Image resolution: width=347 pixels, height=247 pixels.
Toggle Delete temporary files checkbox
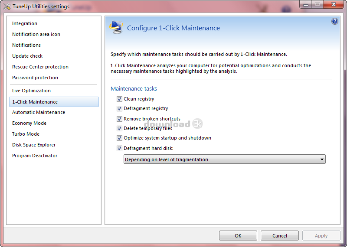point(119,128)
